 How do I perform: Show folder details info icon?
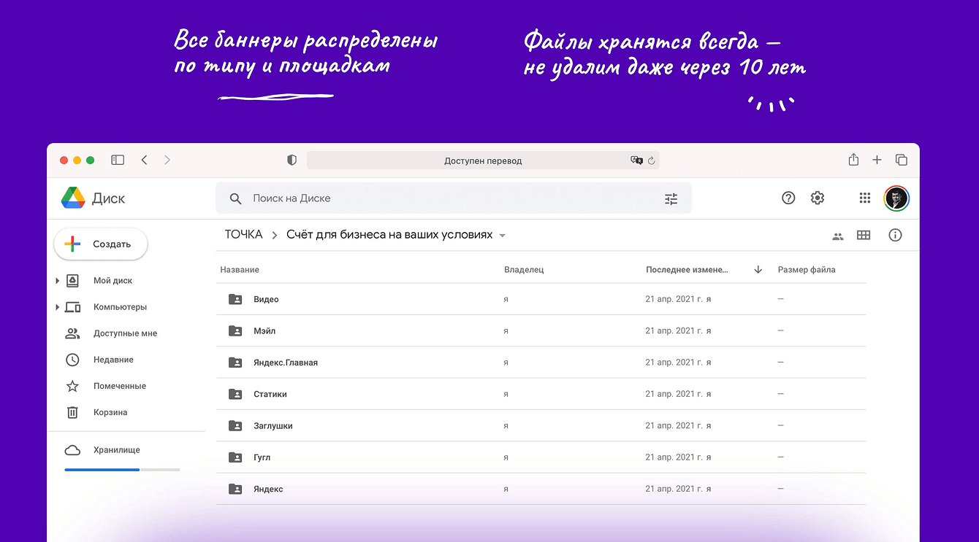click(895, 235)
